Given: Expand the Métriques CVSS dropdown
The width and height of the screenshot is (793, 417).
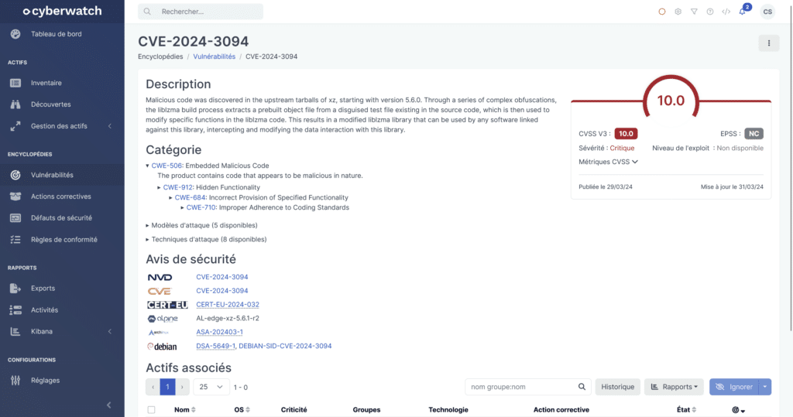Looking at the screenshot, I should click(x=608, y=162).
